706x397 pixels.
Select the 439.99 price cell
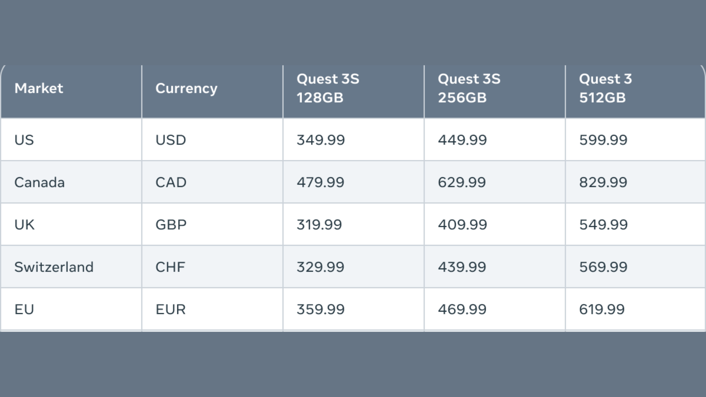point(462,267)
